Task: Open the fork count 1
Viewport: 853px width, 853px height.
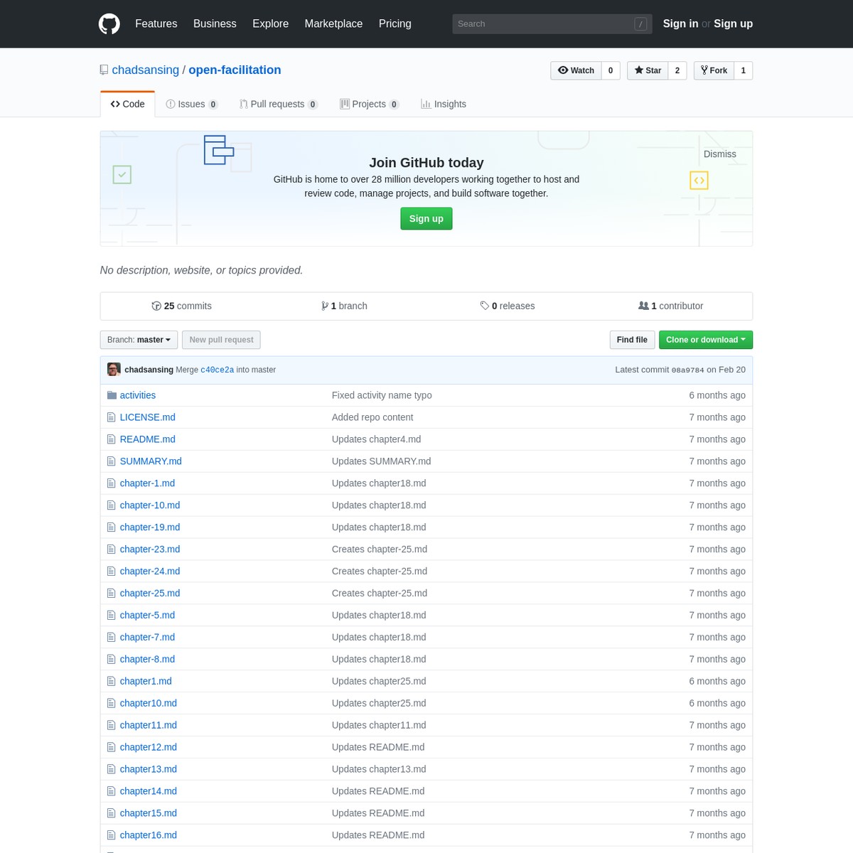Action: click(743, 70)
